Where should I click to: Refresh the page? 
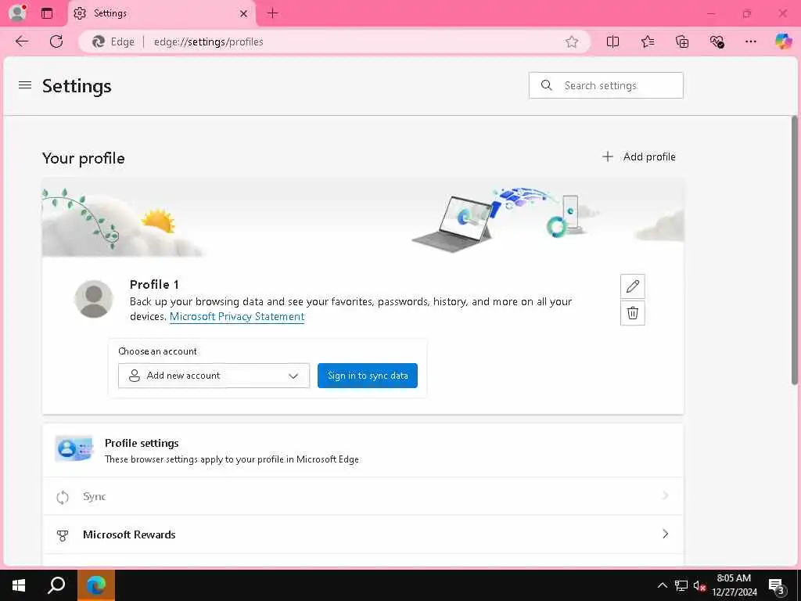click(56, 41)
